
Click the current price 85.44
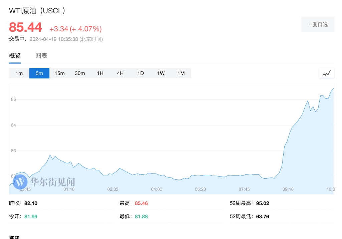pos(25,27)
